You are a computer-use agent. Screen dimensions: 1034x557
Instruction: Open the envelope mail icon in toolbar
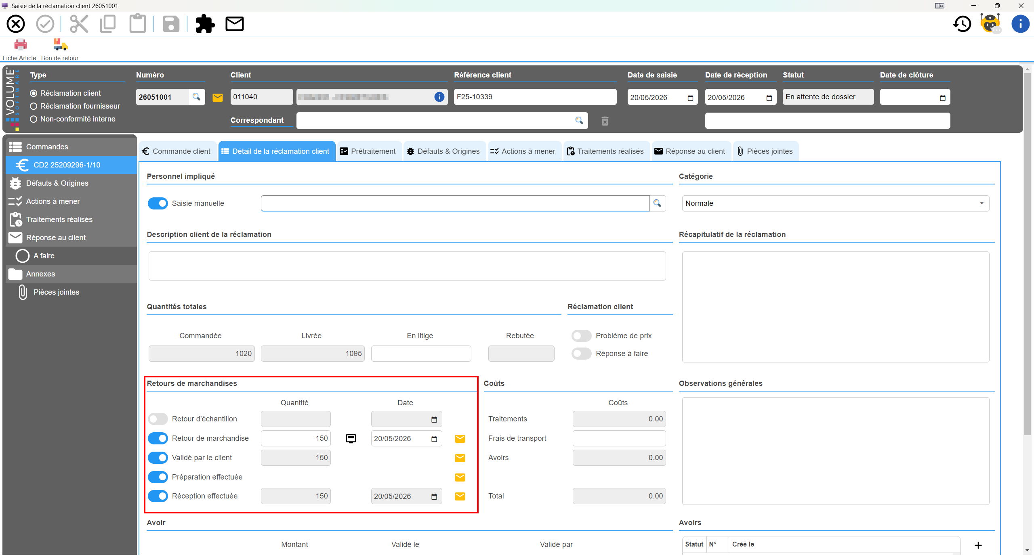pyautogui.click(x=235, y=24)
